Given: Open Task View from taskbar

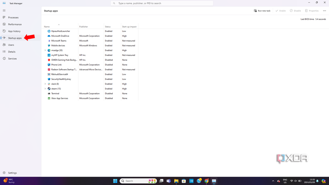Looking at the screenshot, I should (x=161, y=181).
